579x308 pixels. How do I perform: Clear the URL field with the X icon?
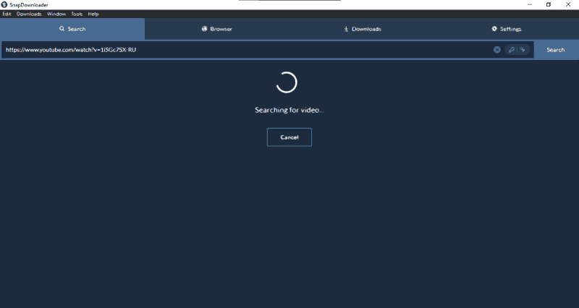[x=497, y=50]
